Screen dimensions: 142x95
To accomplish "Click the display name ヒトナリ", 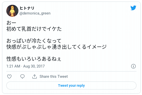I will [x=27, y=8].
